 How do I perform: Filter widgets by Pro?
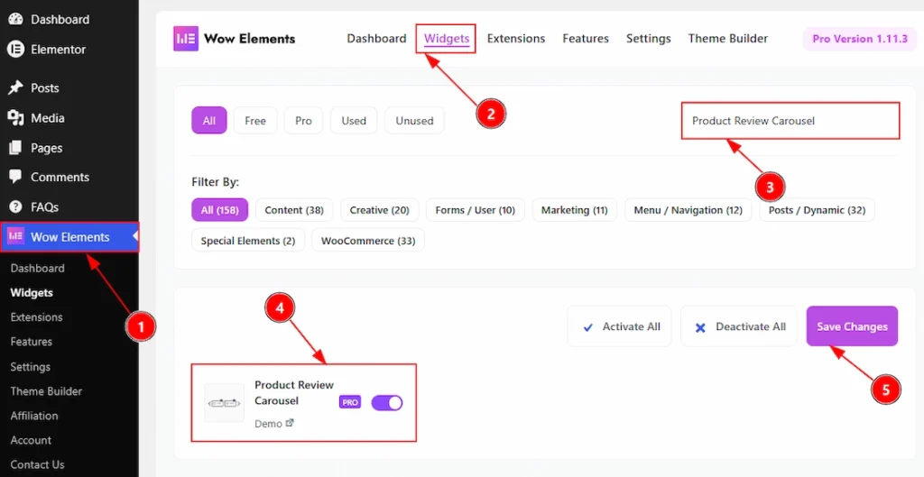click(x=303, y=121)
